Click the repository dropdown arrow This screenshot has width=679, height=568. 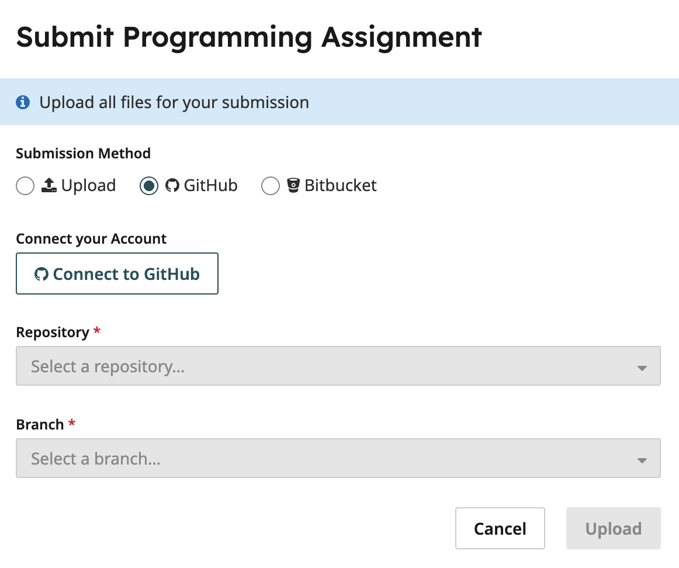coord(642,368)
